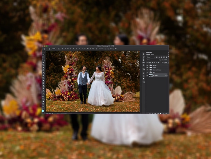Click the cyan foreground color swatch

coord(43,111)
